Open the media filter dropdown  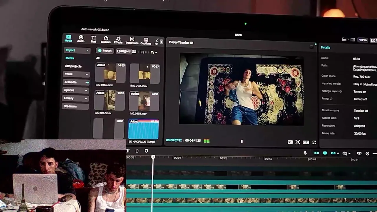(x=154, y=52)
